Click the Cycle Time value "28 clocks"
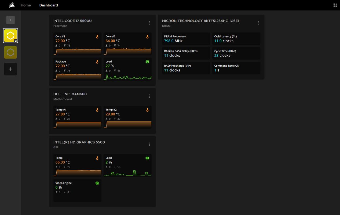The height and width of the screenshot is (215, 340). (222, 56)
